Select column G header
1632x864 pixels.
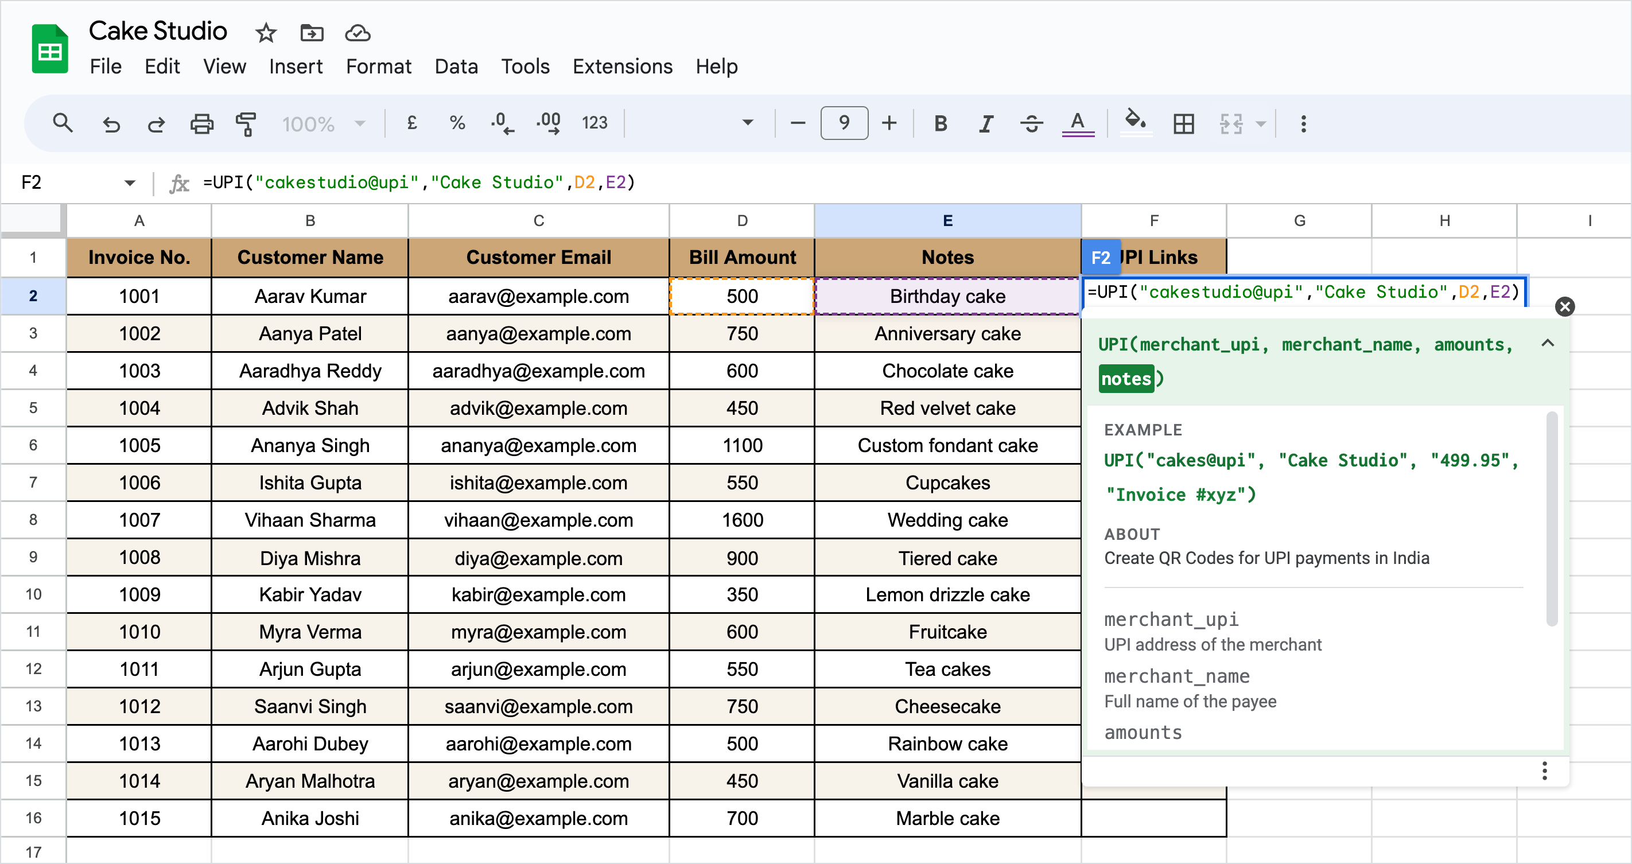point(1299,220)
